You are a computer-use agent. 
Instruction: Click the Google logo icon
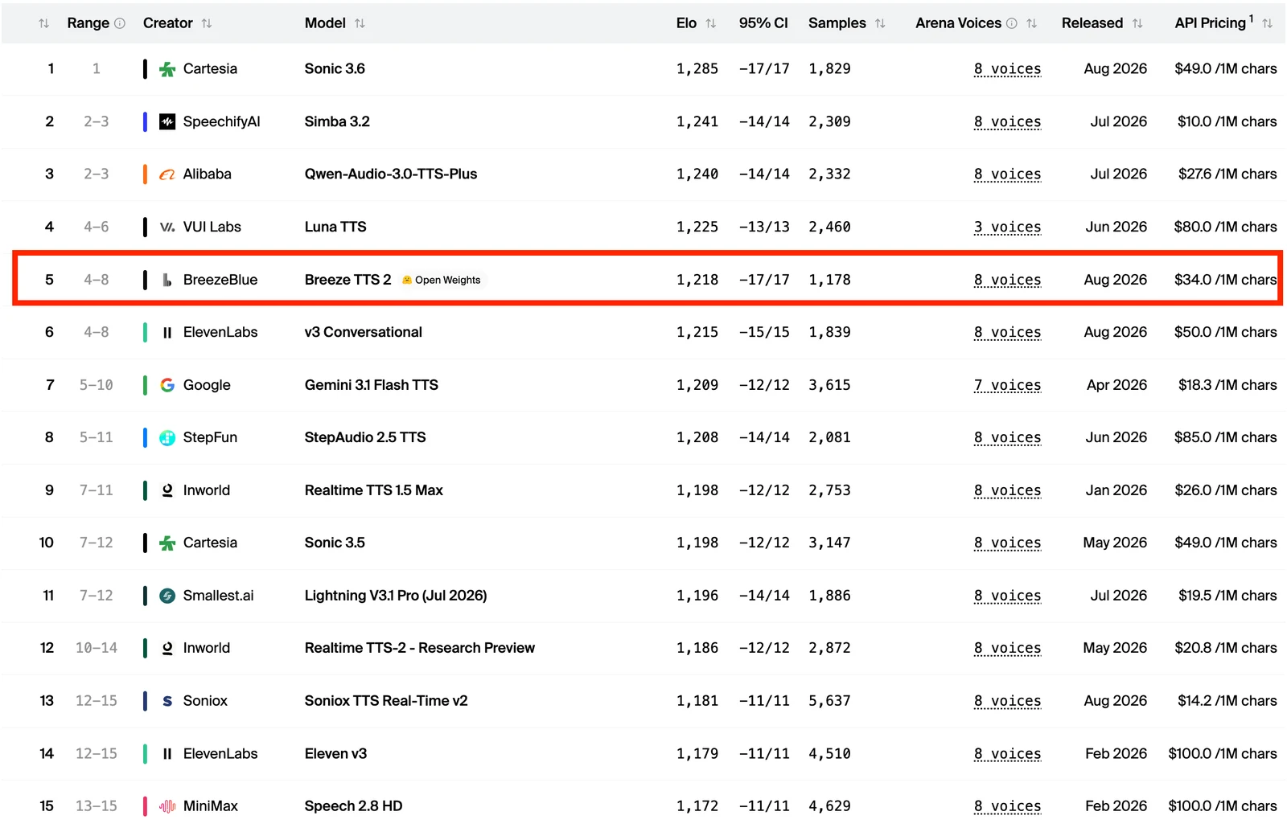pos(167,385)
